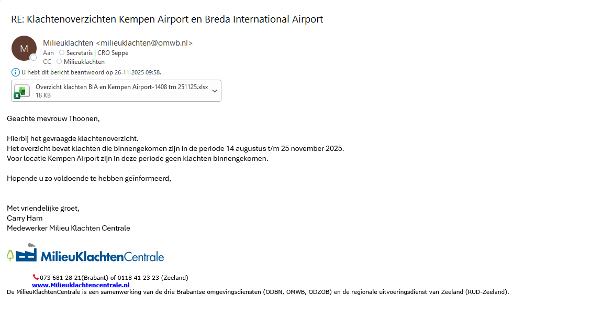Click the Excel file icon of the attachment

pos(21,92)
